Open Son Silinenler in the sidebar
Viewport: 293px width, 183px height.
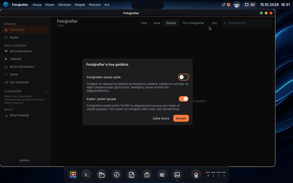click(x=25, y=82)
